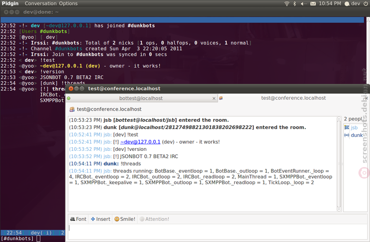Screen dimensions: 370x242
Task: Click the voice icon next to dunk
Action: pos(346,135)
